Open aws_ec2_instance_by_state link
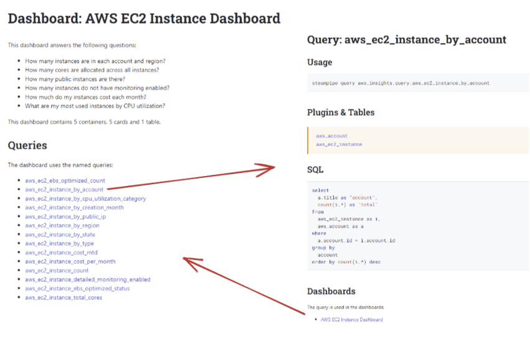Viewport: 530px width, 349px height. 60,235
